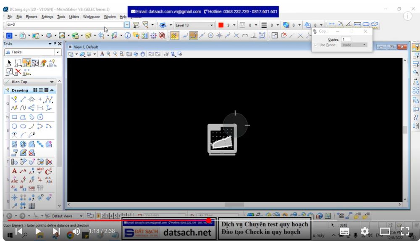The width and height of the screenshot is (420, 241).
Task: Choose the Place Block rectangle tool
Action: point(14,117)
